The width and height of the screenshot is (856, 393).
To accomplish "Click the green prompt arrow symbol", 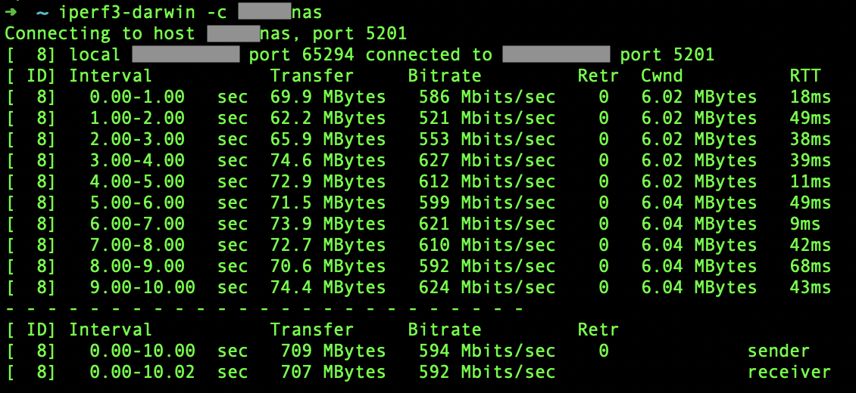I will [11, 12].
